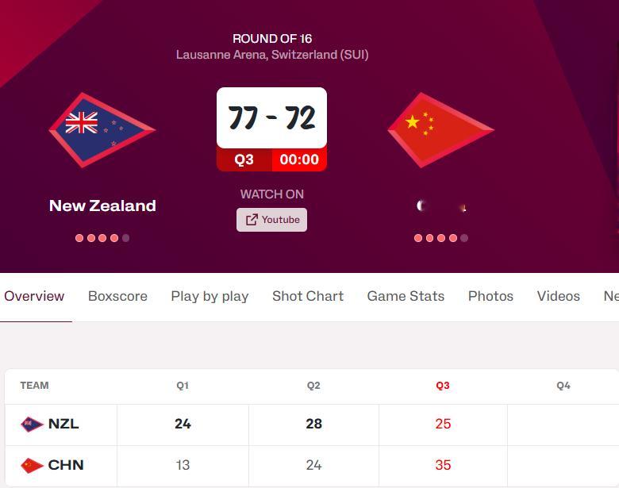Image resolution: width=619 pixels, height=488 pixels.
Task: Click the New Zealand team name
Action: [x=102, y=206]
